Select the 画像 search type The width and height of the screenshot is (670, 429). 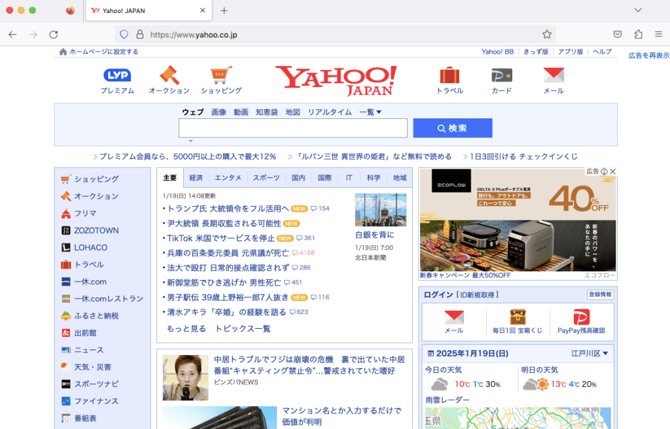click(x=219, y=112)
